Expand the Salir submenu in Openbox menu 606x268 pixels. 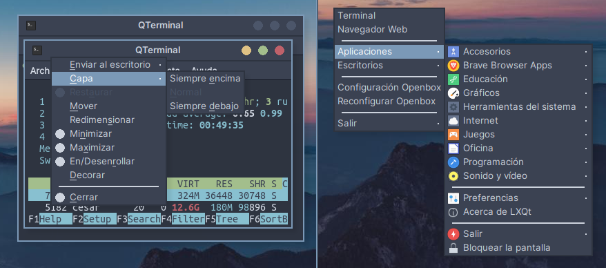click(389, 124)
